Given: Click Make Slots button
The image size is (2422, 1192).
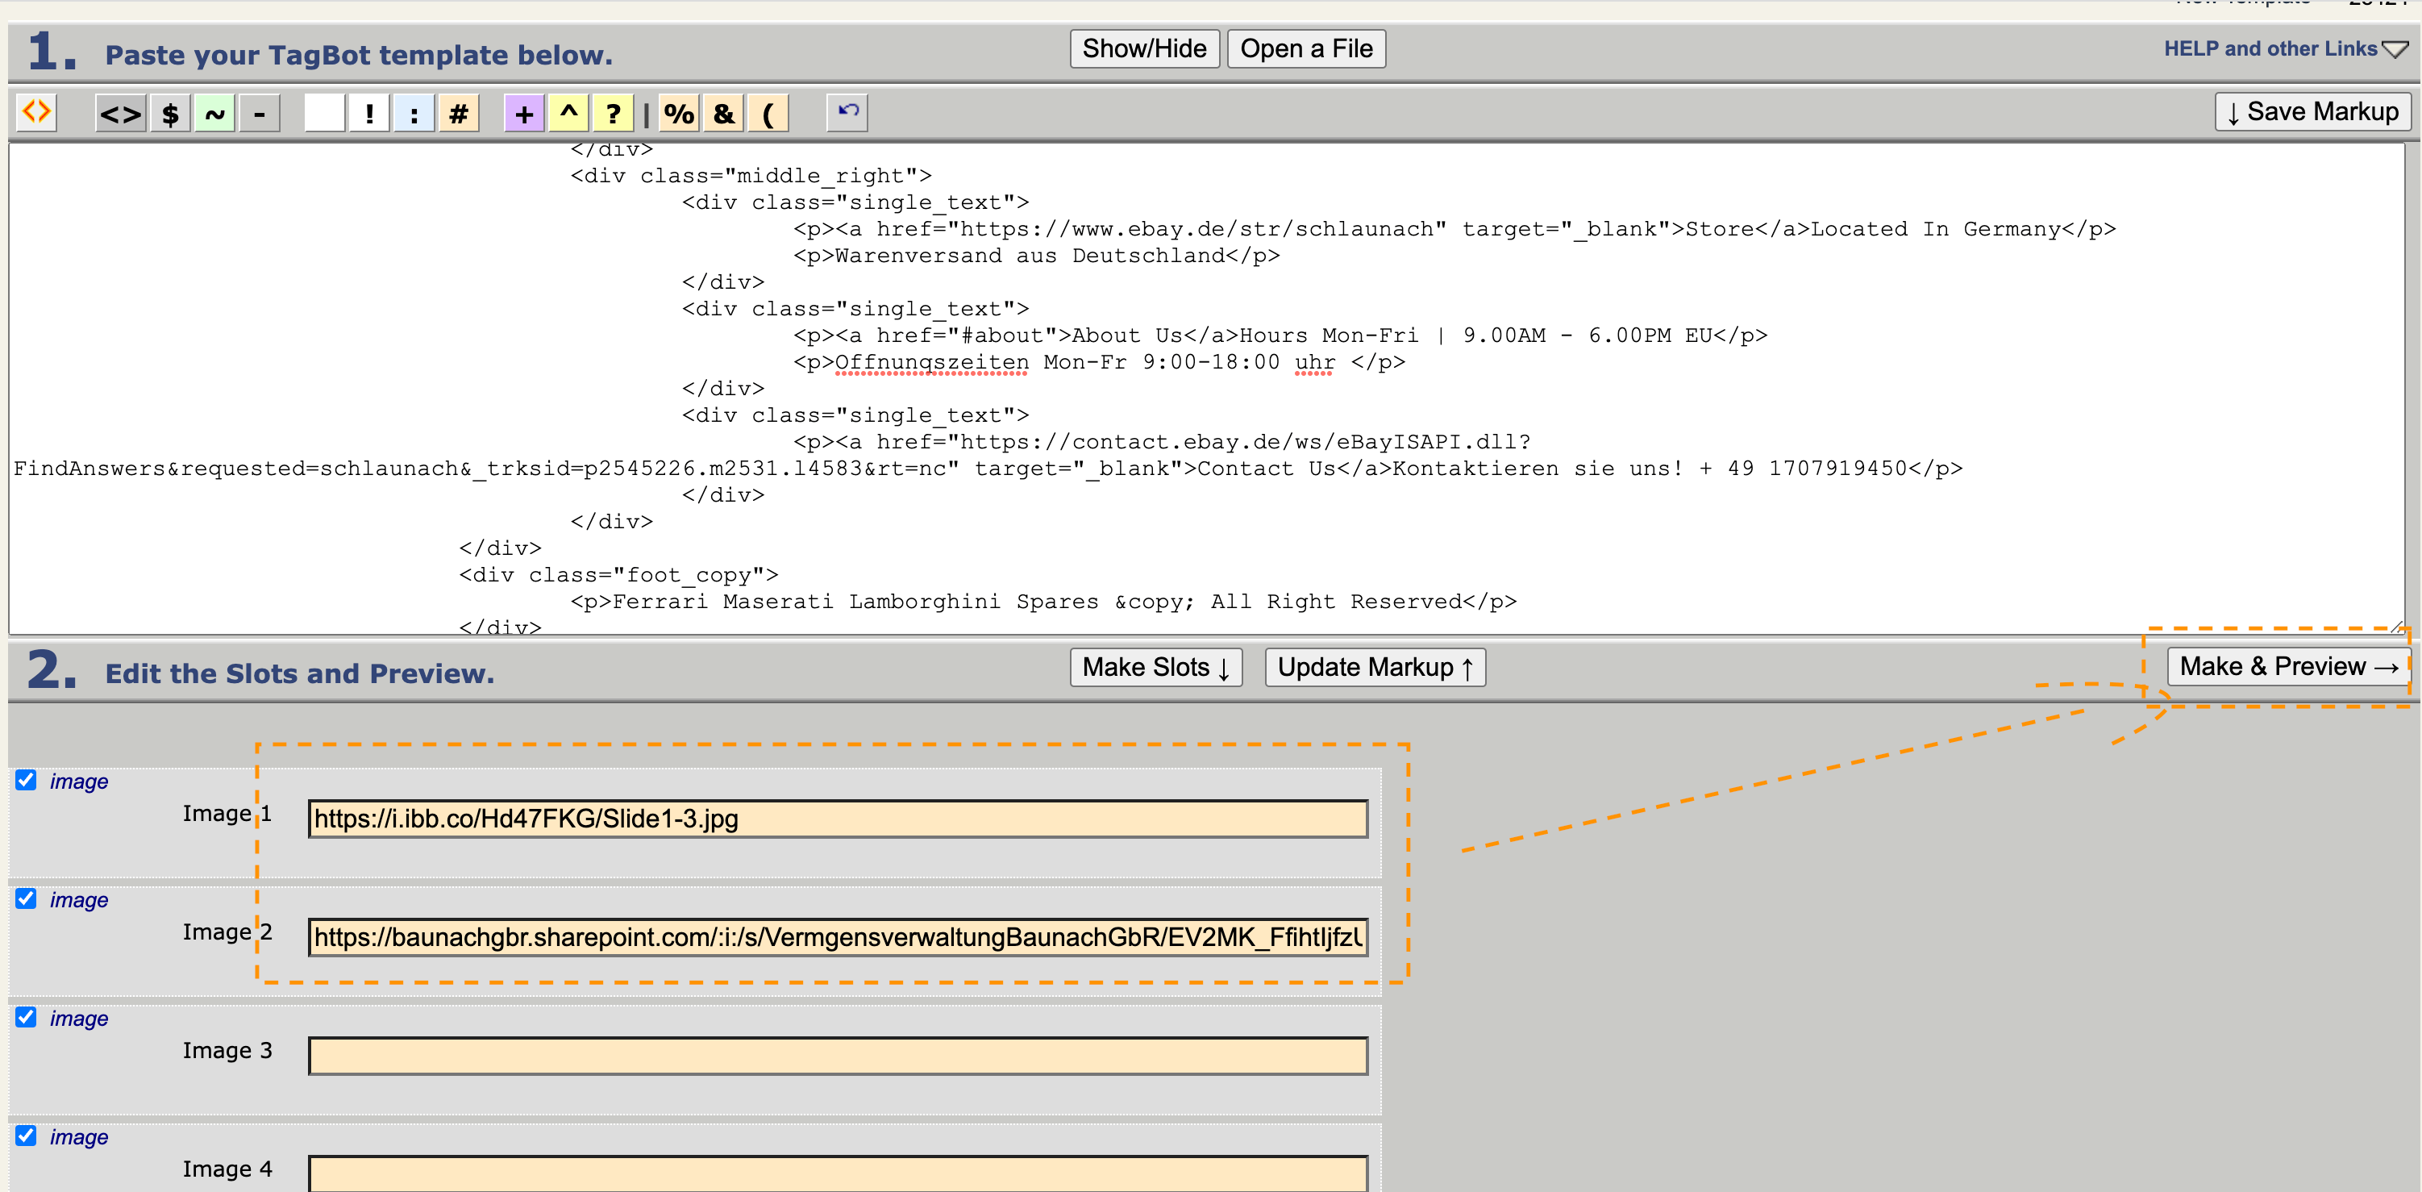Looking at the screenshot, I should pyautogui.click(x=1155, y=667).
